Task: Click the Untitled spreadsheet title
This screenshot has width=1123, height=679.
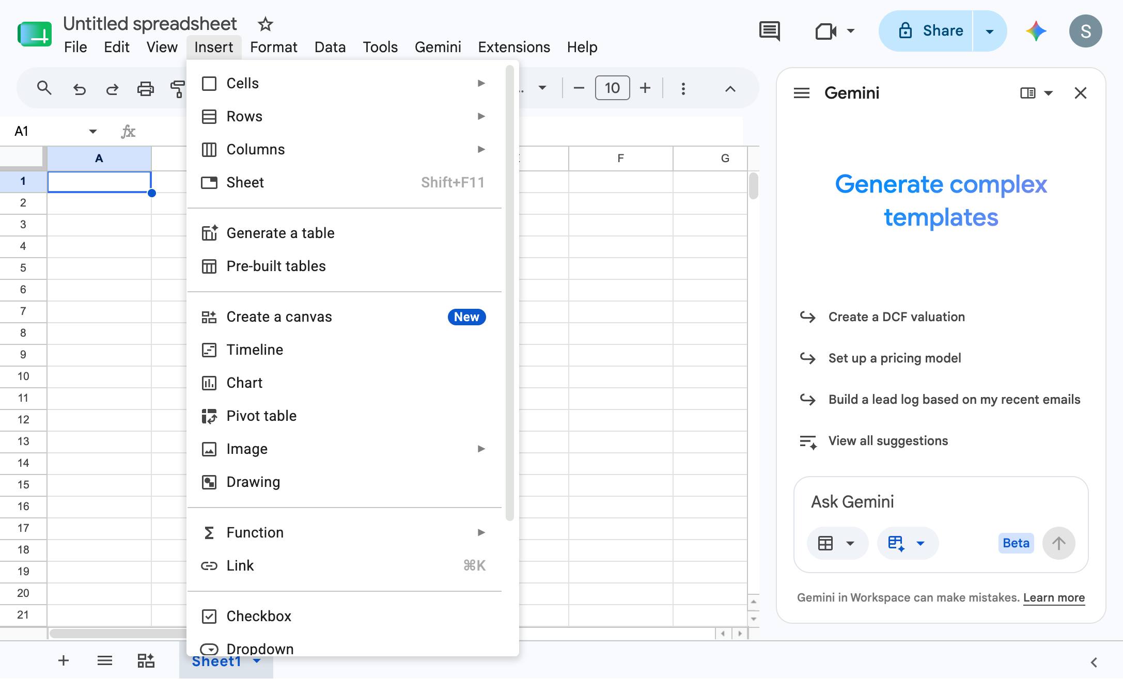Action: (150, 24)
